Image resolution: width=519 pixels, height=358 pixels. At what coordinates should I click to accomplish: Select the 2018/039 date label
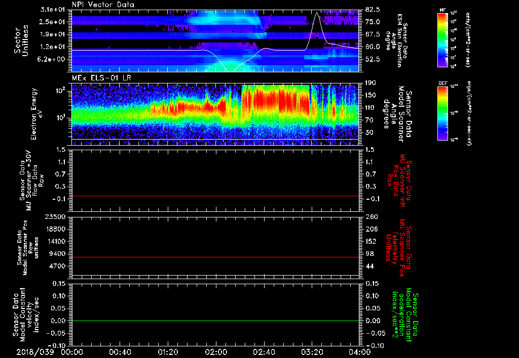pyautogui.click(x=36, y=352)
